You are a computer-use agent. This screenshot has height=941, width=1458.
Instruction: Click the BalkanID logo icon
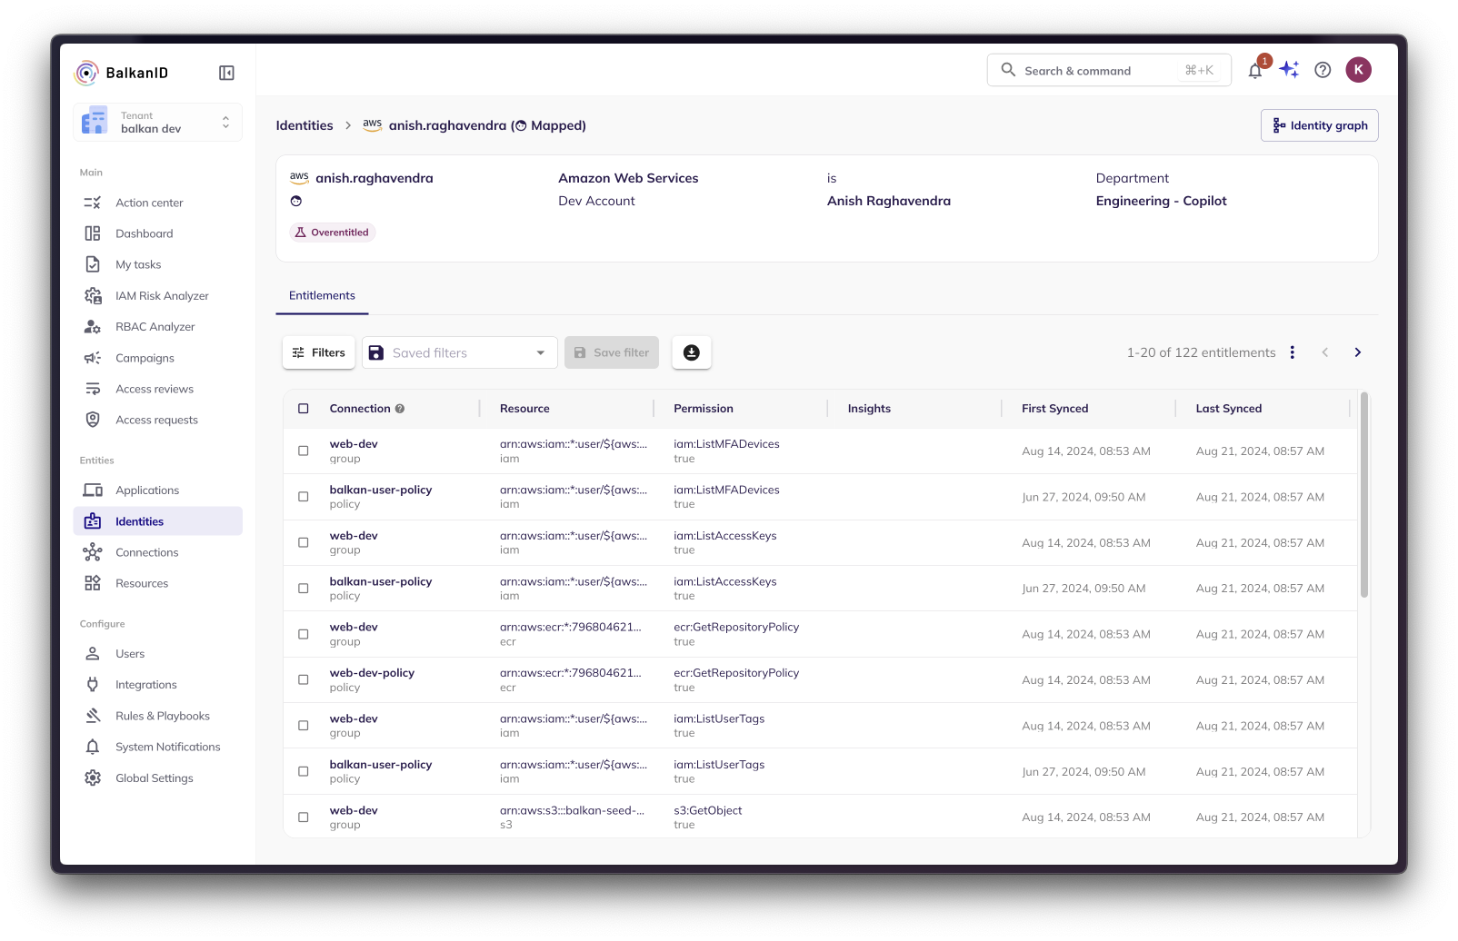pyautogui.click(x=86, y=73)
